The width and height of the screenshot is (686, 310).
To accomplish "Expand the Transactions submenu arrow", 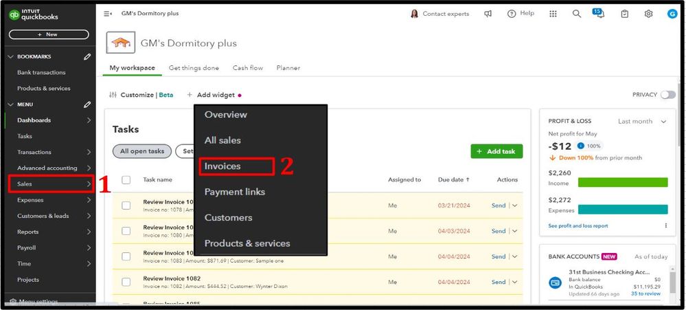I will point(89,153).
